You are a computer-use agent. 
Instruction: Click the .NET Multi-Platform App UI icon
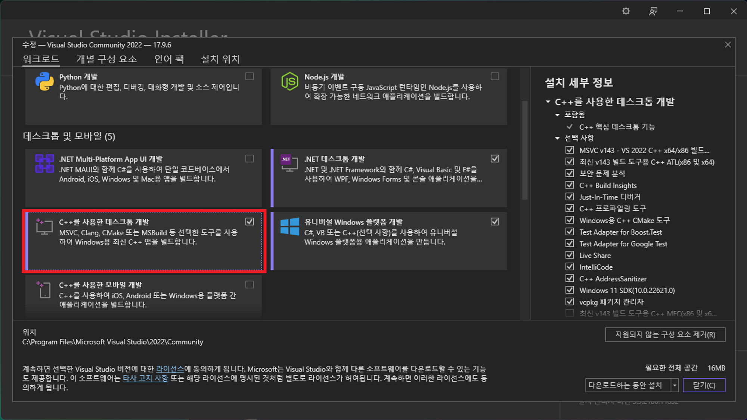[44, 164]
